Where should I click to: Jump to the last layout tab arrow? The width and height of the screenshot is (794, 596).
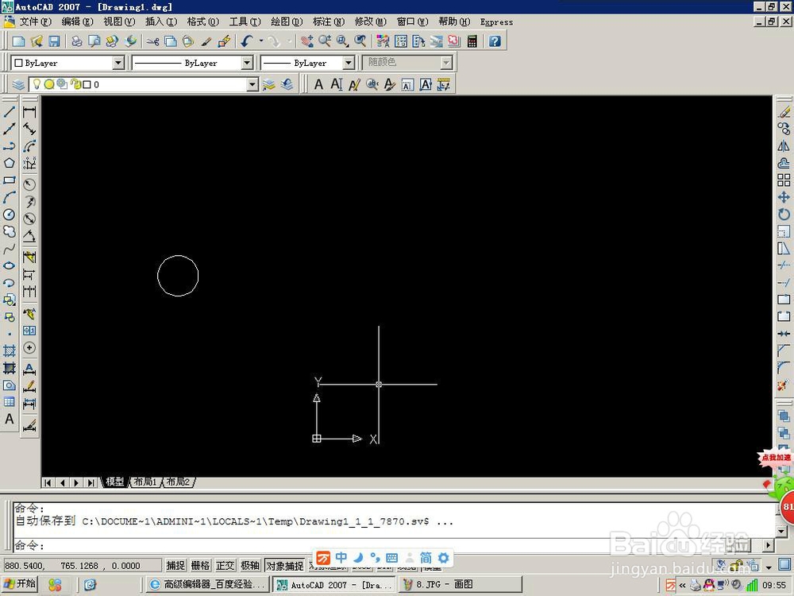(91, 482)
